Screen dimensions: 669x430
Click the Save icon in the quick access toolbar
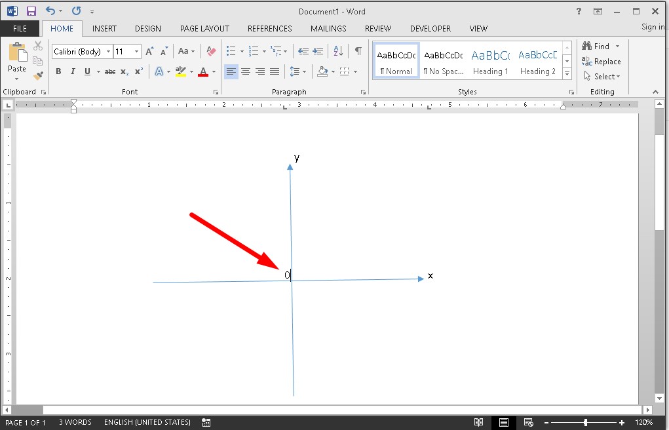[31, 11]
